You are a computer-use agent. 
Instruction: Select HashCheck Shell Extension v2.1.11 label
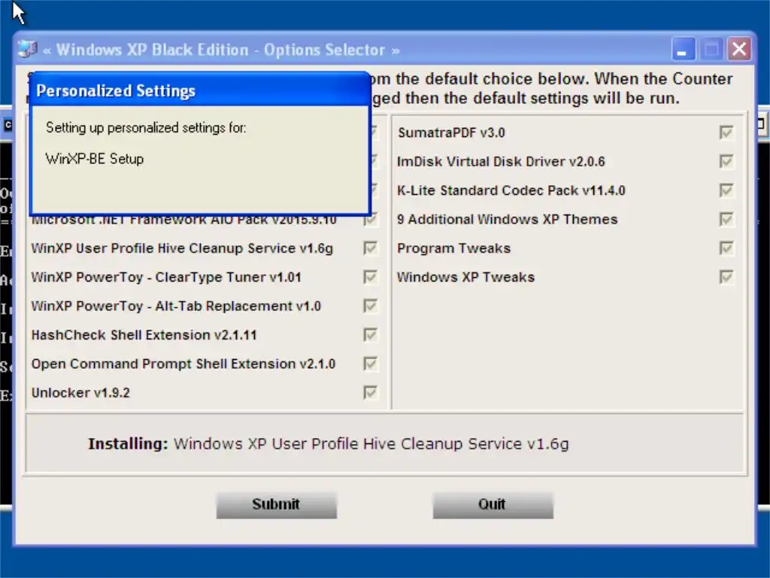pos(144,335)
